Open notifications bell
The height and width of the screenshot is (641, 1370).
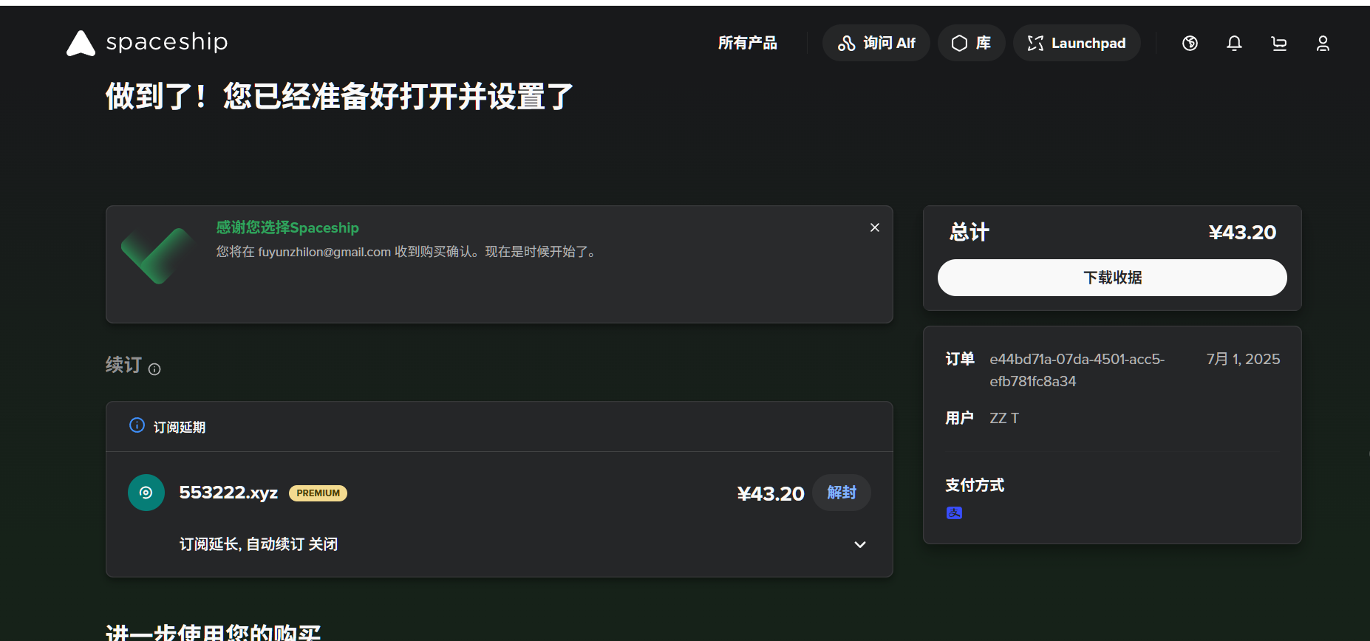pos(1234,44)
